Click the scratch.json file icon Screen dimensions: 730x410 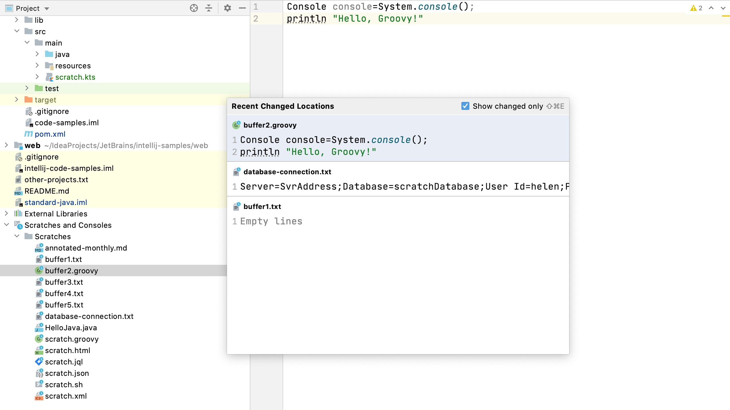click(x=39, y=373)
